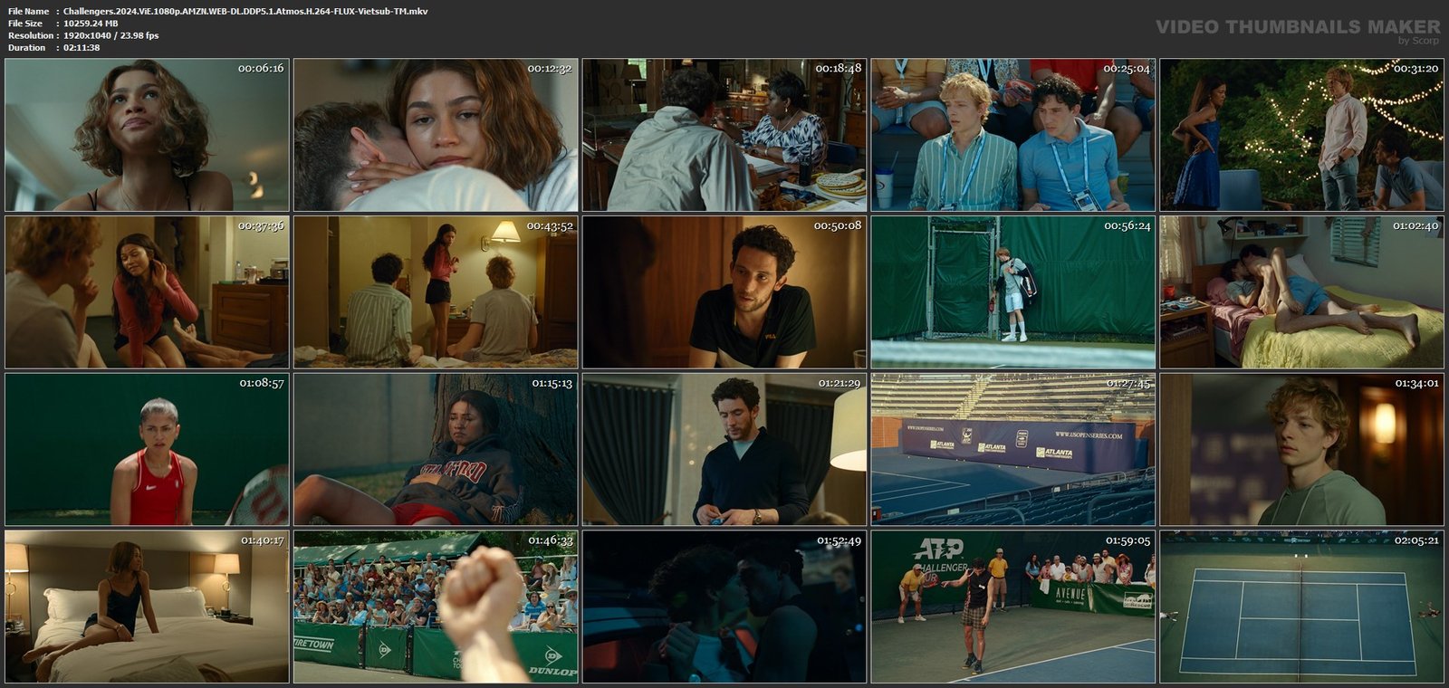Choose the frame marked 00:43:52

[x=436, y=291]
